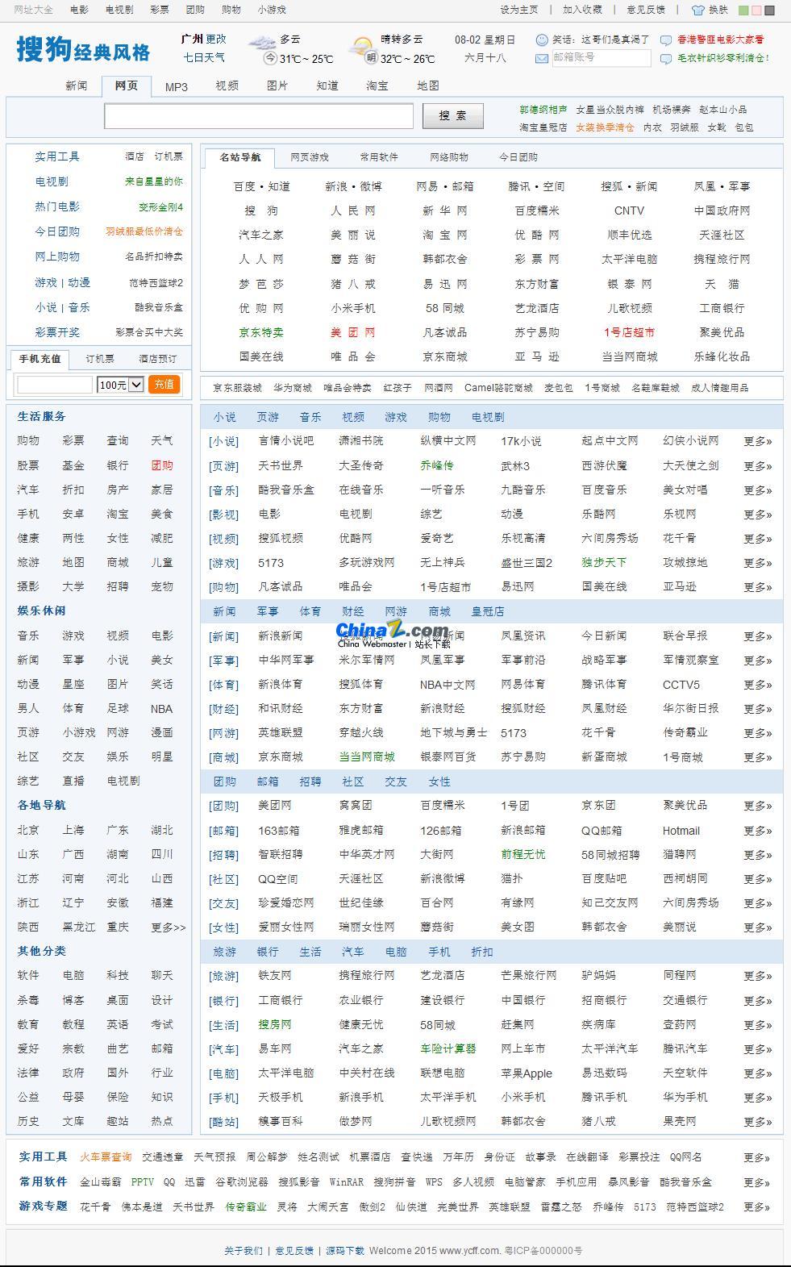Image resolution: width=791 pixels, height=1267 pixels.
Task: Click 更改 to change the city
Action: (216, 39)
